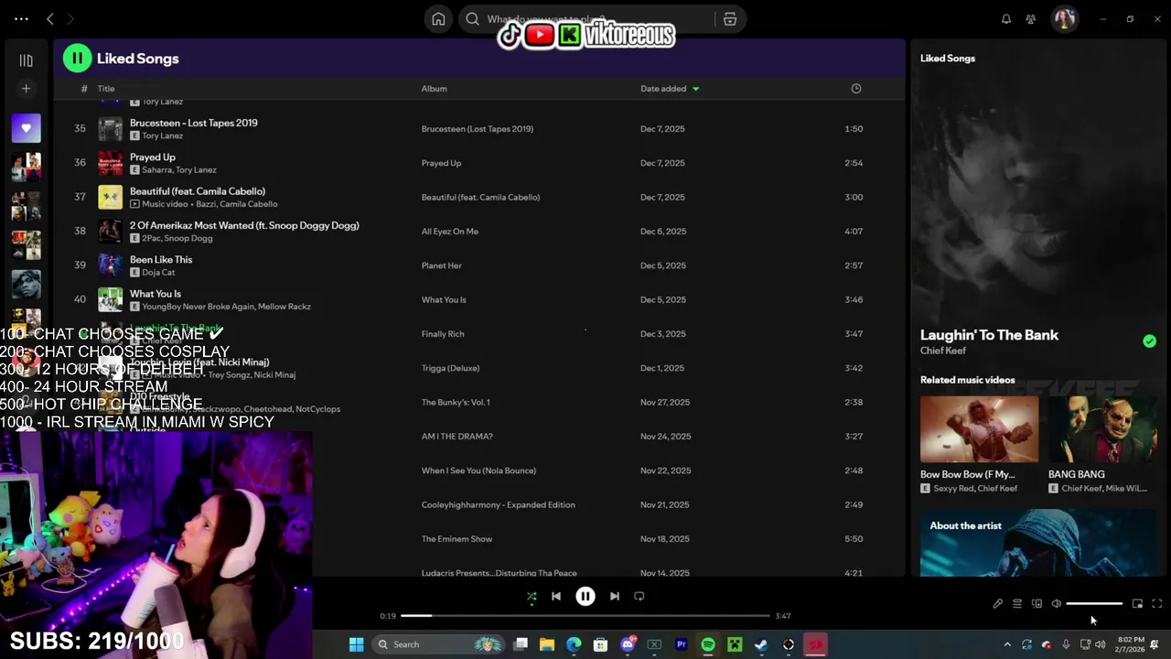The height and width of the screenshot is (659, 1171).
Task: Click the Prayed Up album cover thumbnail
Action: pos(110,163)
